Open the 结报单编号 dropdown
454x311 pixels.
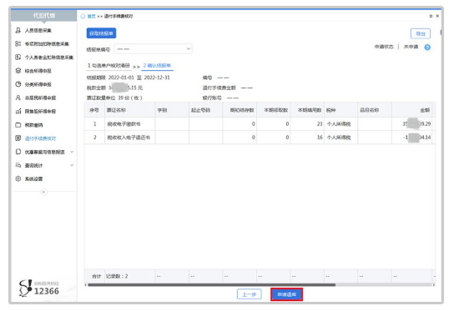tap(154, 49)
